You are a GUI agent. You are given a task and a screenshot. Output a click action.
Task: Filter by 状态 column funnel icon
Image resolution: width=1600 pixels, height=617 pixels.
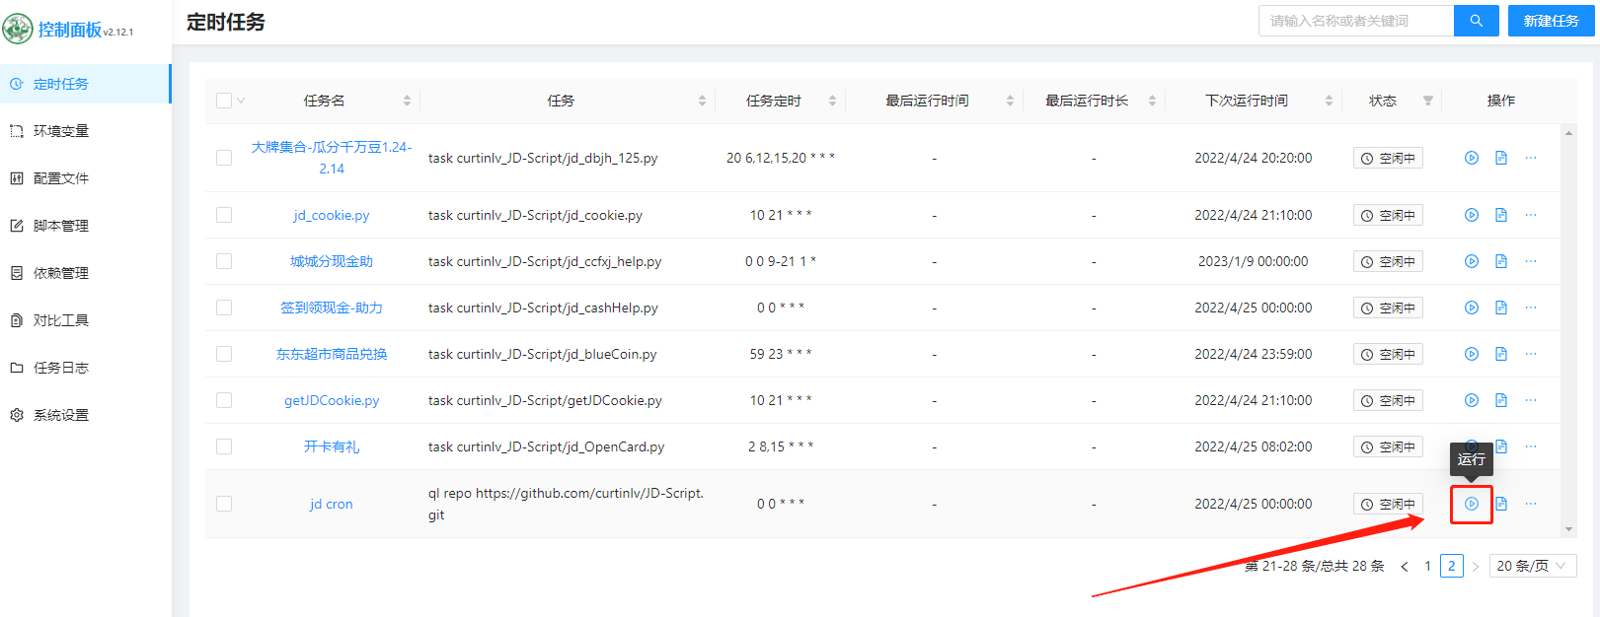1427,101
